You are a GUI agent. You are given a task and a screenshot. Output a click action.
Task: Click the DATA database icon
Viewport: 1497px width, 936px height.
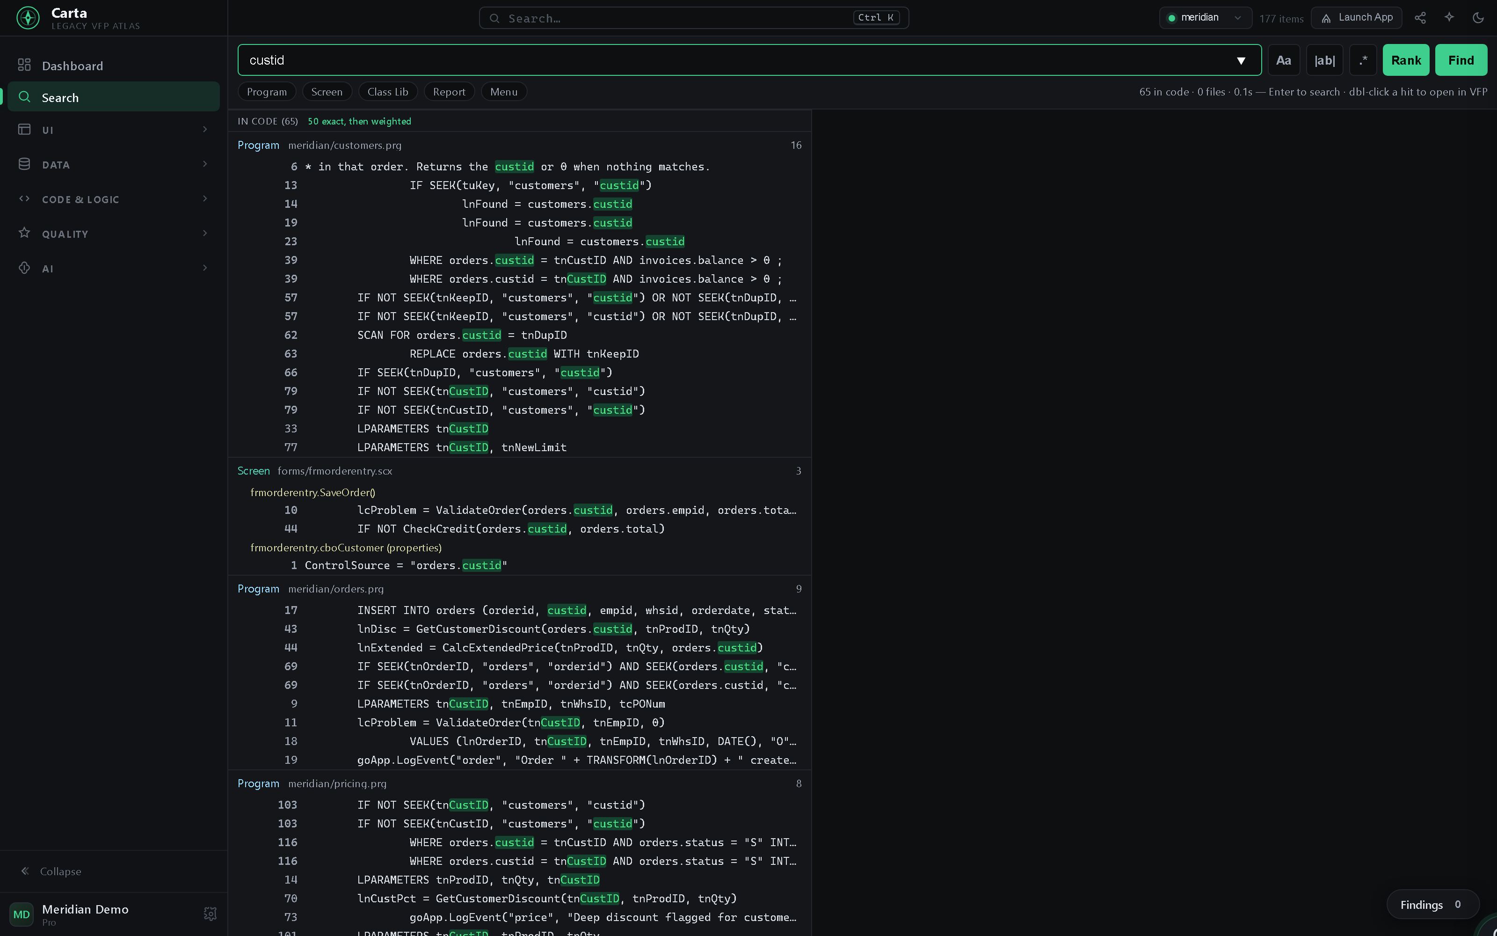click(24, 163)
